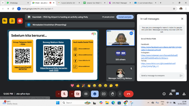Bookmark this page with star icon

pyautogui.click(x=174, y=9)
